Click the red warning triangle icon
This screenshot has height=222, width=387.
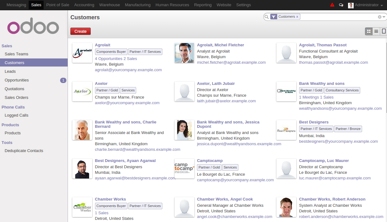click(x=332, y=5)
